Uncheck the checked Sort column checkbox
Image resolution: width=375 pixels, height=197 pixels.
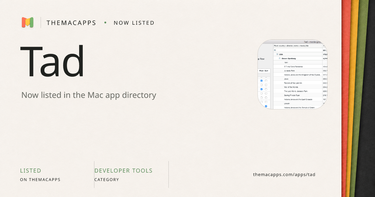[x=266, y=106]
